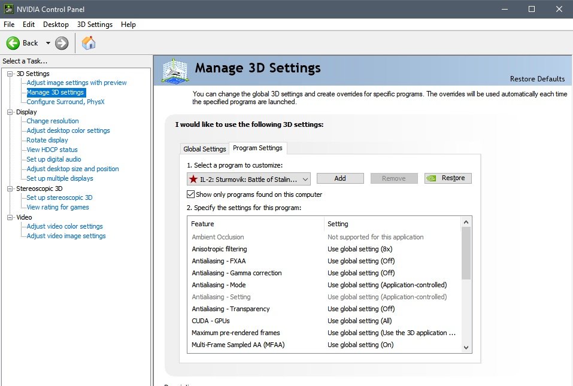Click the settings list scrollbar thumb
This screenshot has height=386, width=573.
point(466,253)
